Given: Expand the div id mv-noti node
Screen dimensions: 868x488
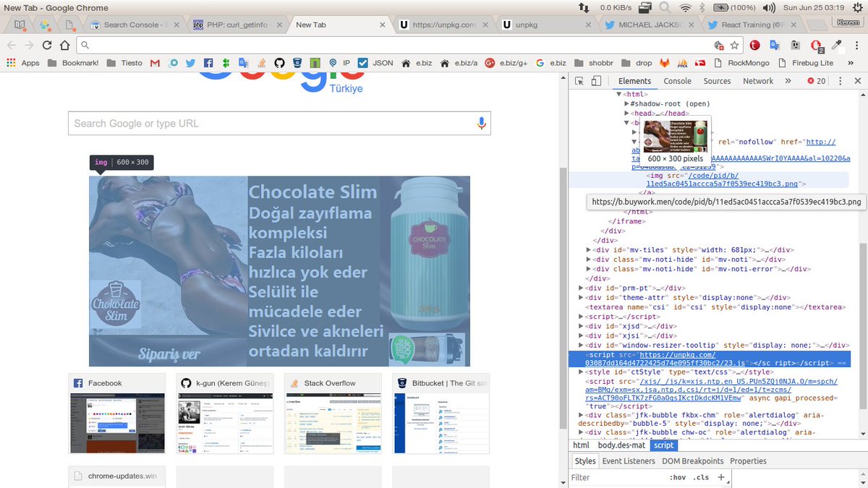Looking at the screenshot, I should (x=589, y=259).
